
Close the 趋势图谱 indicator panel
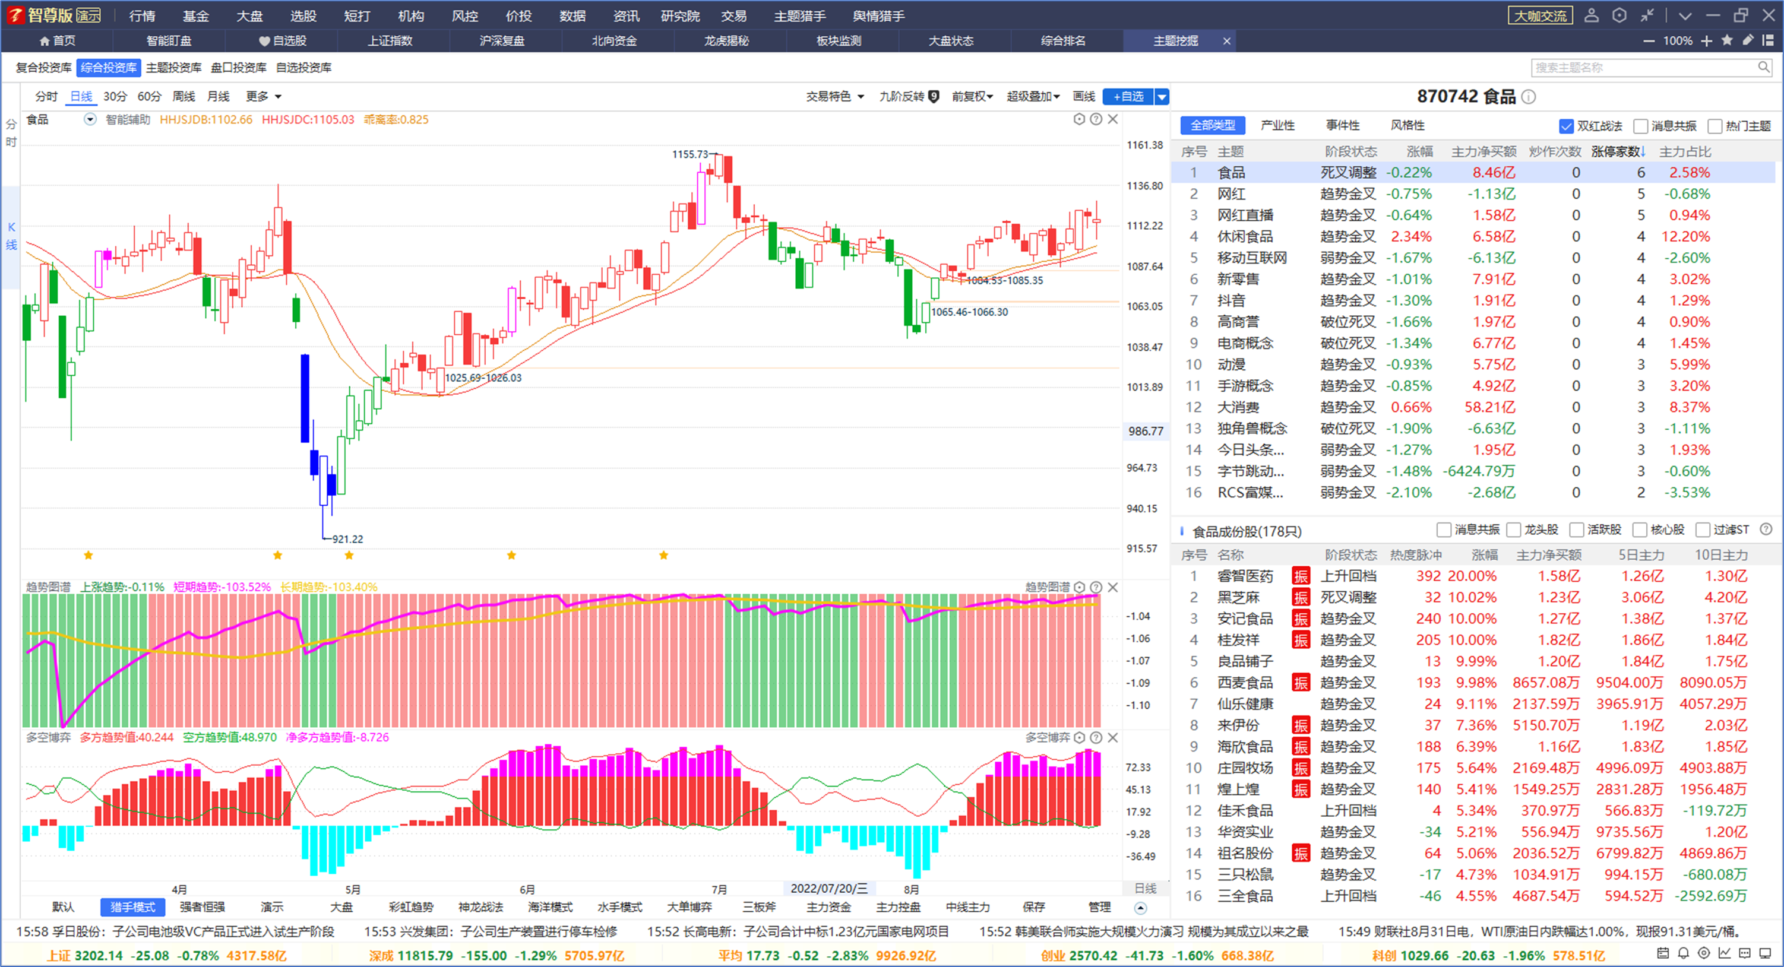1113,587
